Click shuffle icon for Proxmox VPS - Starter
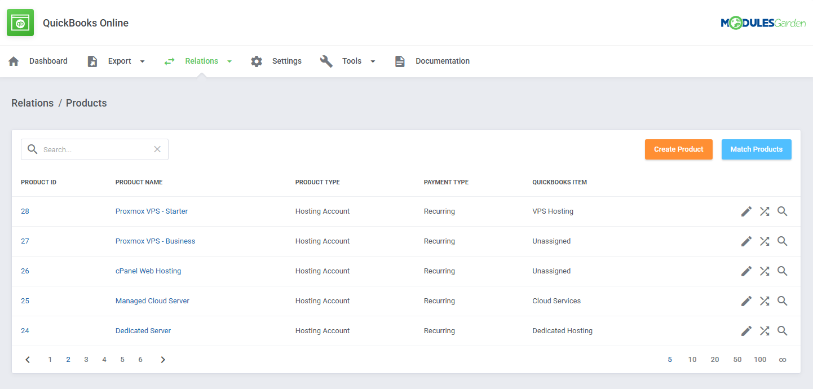Viewport: 813px width, 389px height. 765,211
